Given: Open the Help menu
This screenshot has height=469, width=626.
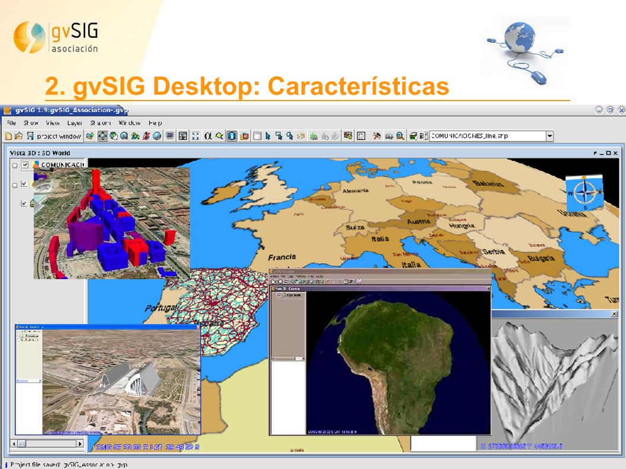Looking at the screenshot, I should (x=155, y=123).
